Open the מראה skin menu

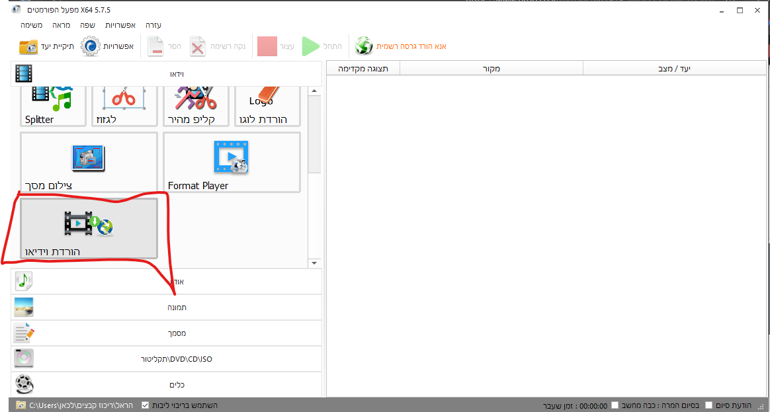coord(62,25)
